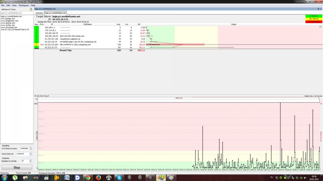Screen dimensions: 323x181
Task: Open the Workspace menu
Action: point(24,5)
